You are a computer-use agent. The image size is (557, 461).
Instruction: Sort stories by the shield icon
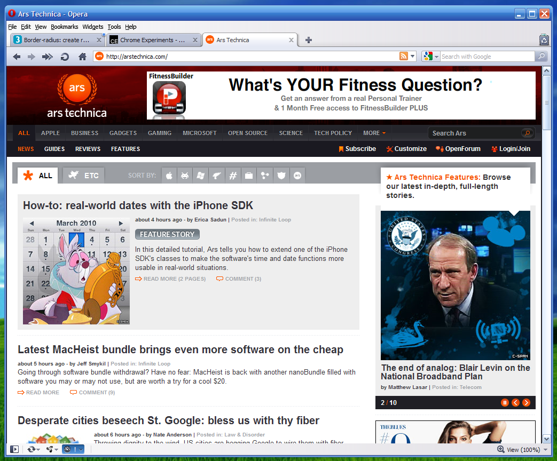tap(281, 176)
